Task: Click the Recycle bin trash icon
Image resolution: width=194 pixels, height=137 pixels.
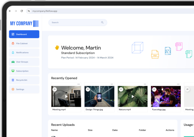Action: pyautogui.click(x=13, y=80)
